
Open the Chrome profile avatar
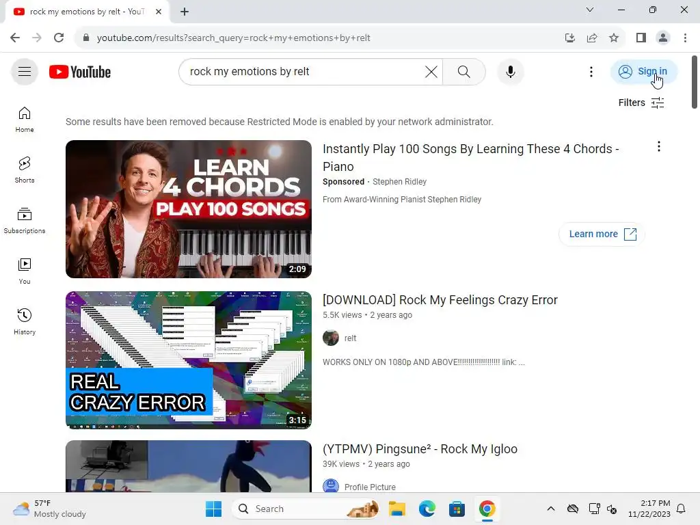(x=663, y=38)
